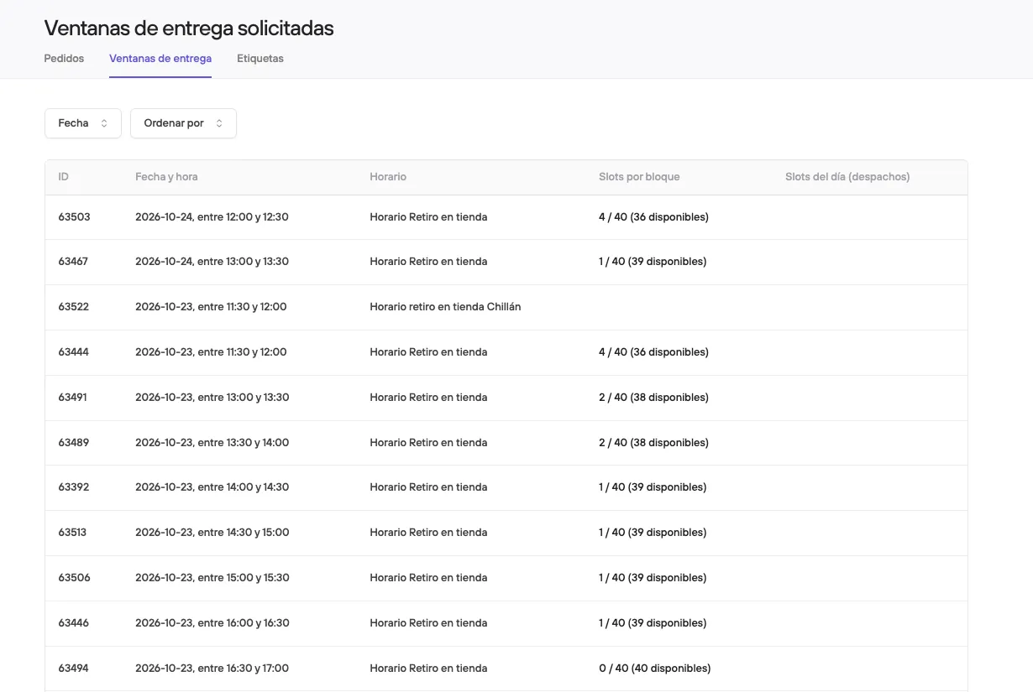
Task: Select the Ventanas de entrega tab
Action: (x=160, y=59)
